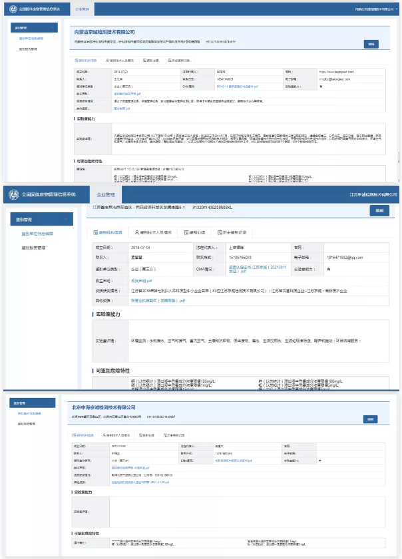Open the 鉴别业绩 tab on the Jiangsu page
The height and width of the screenshot is (559, 402).
pos(195,232)
